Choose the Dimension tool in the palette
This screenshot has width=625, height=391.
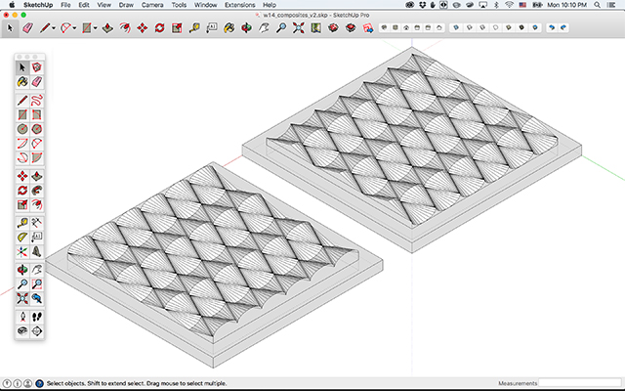(x=37, y=223)
